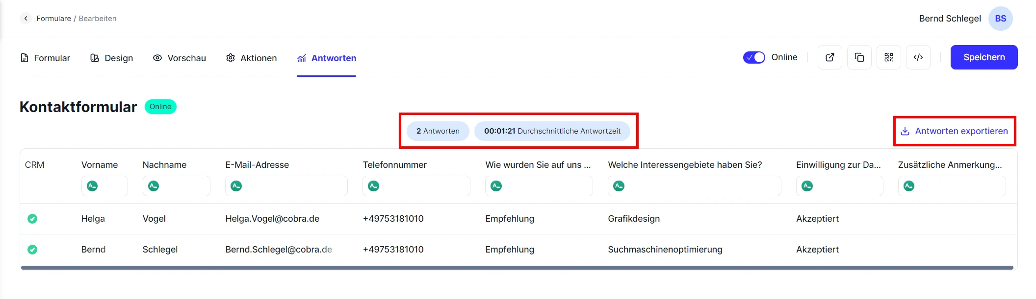Show the QR code icon button
Image resolution: width=1036 pixels, height=299 pixels.
pyautogui.click(x=889, y=57)
